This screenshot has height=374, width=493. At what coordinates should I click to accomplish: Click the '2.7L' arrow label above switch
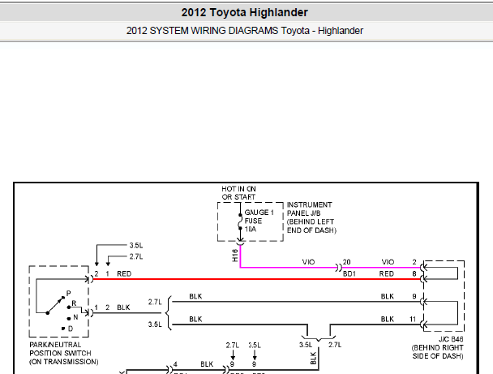pyautogui.click(x=136, y=256)
